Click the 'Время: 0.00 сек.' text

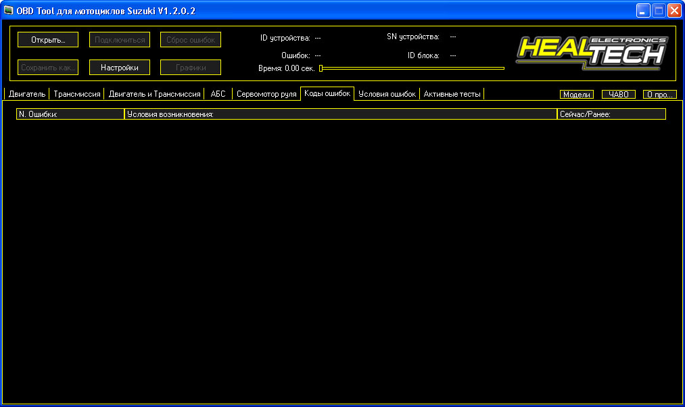tap(287, 68)
